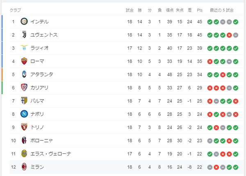The height and width of the screenshot is (176, 246).
Task: Click the Roma club crest
Action: point(24,61)
